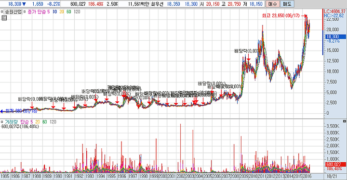Select the gray 120 average in volume legend
347x180 pixels.
[53, 122]
